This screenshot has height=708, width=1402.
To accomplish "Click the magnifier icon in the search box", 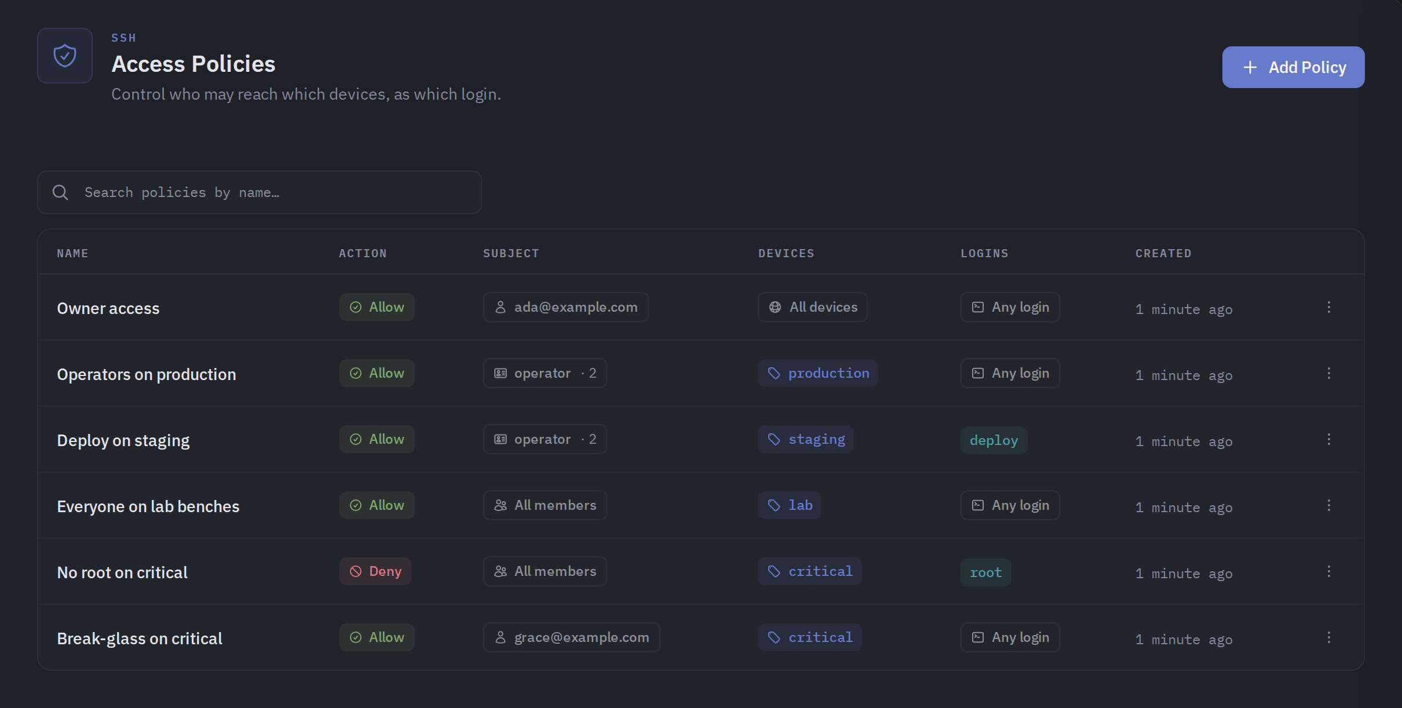I will 60,192.
